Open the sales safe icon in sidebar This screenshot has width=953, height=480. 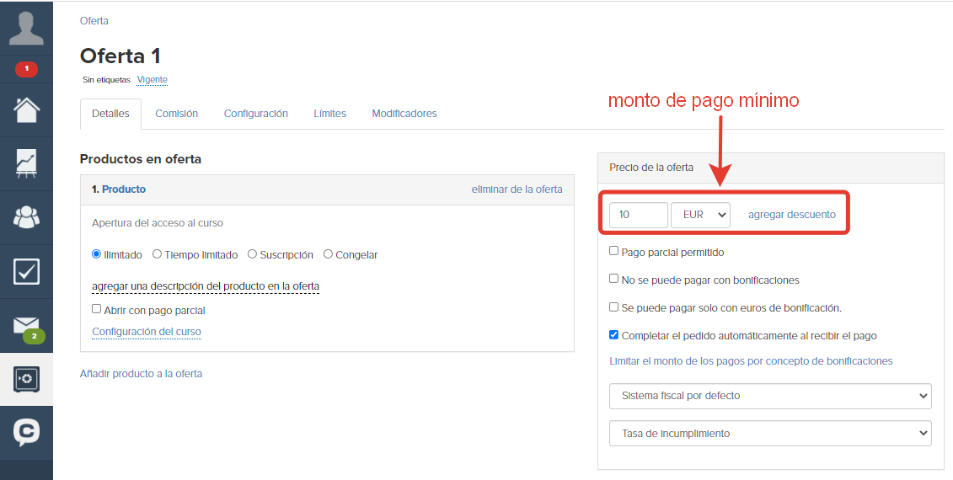[26, 380]
